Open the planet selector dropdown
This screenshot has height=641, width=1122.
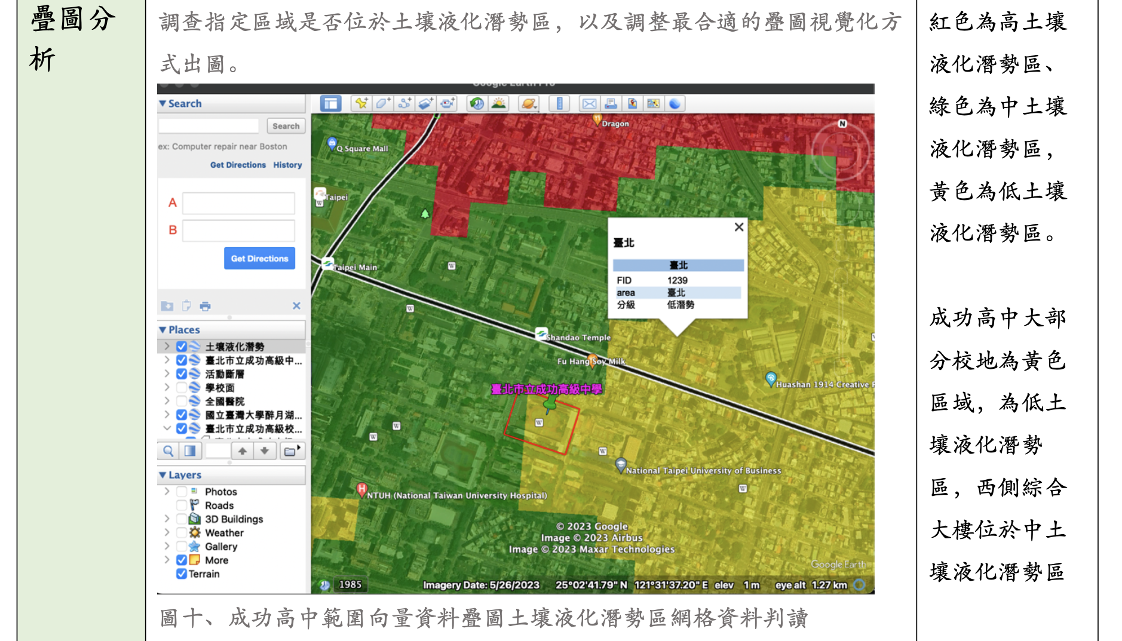529,104
